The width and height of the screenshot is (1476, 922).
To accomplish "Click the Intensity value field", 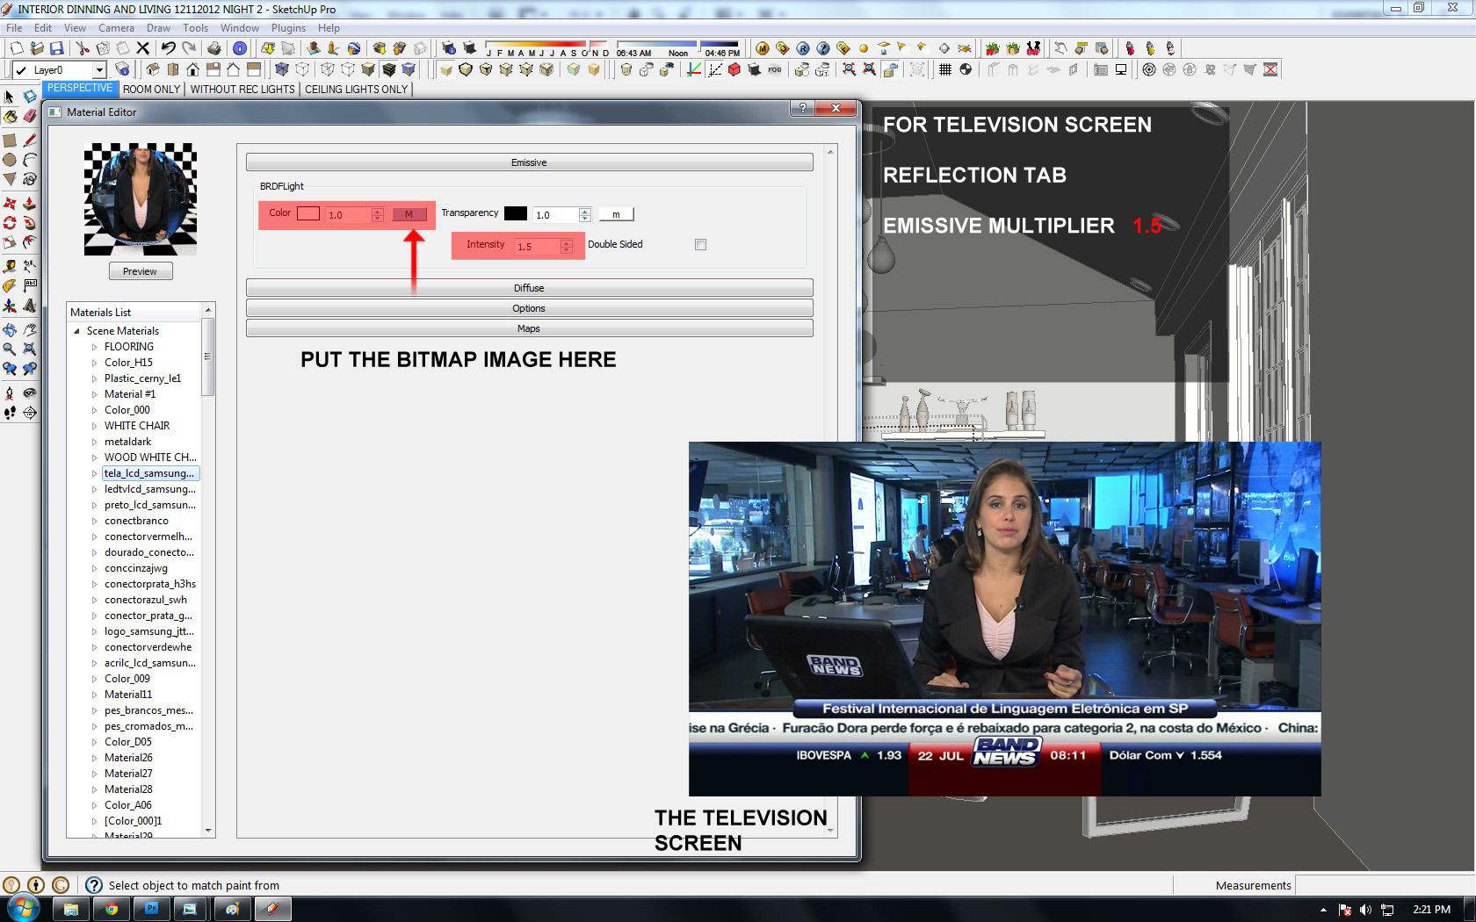I will 538,247.
